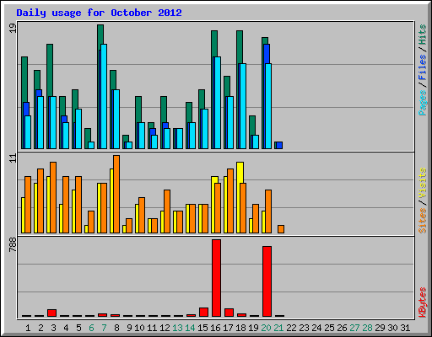This screenshot has width=432, height=337.
Task: Select green weekend day 6 label
Action: click(x=91, y=328)
